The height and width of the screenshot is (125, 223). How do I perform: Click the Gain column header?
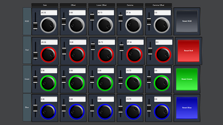(45, 5)
